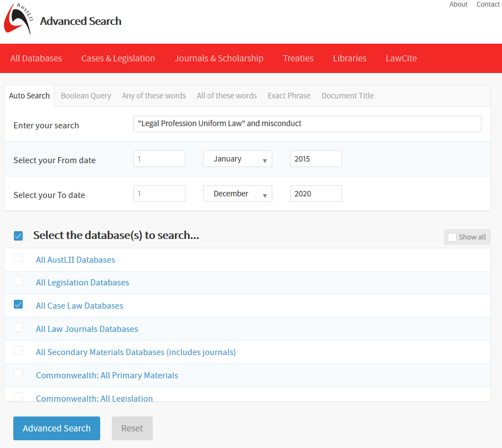
Task: Switch to the Boolean Query tab
Action: [x=86, y=96]
